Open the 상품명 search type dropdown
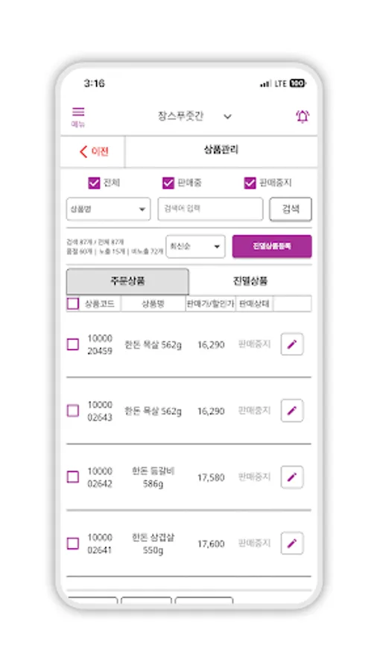The height and width of the screenshot is (671, 377). (x=109, y=210)
